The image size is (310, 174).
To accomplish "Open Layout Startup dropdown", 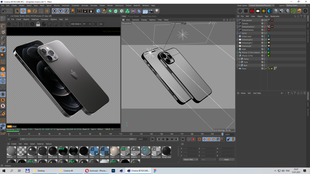I will click(296, 6).
